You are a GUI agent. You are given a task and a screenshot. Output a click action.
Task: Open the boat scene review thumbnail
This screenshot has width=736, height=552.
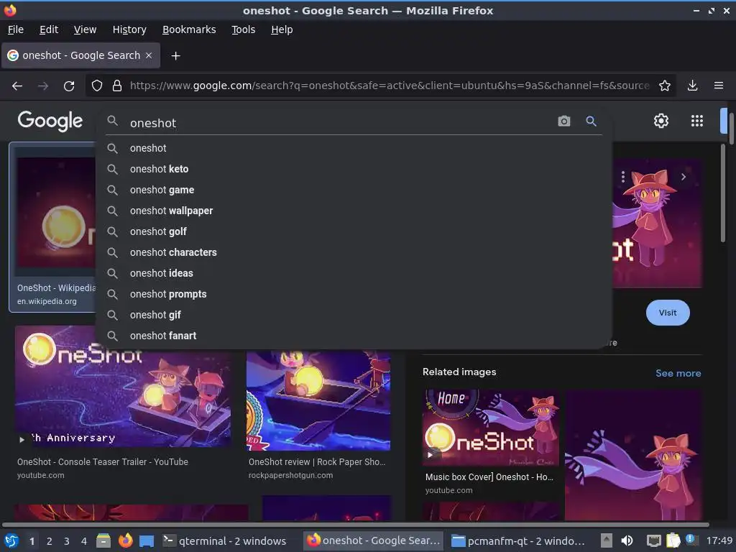point(318,400)
